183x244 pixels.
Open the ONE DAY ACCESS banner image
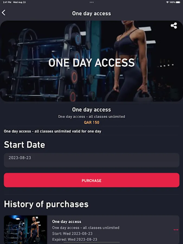coord(92,61)
